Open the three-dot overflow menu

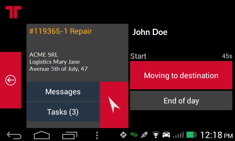(97, 135)
